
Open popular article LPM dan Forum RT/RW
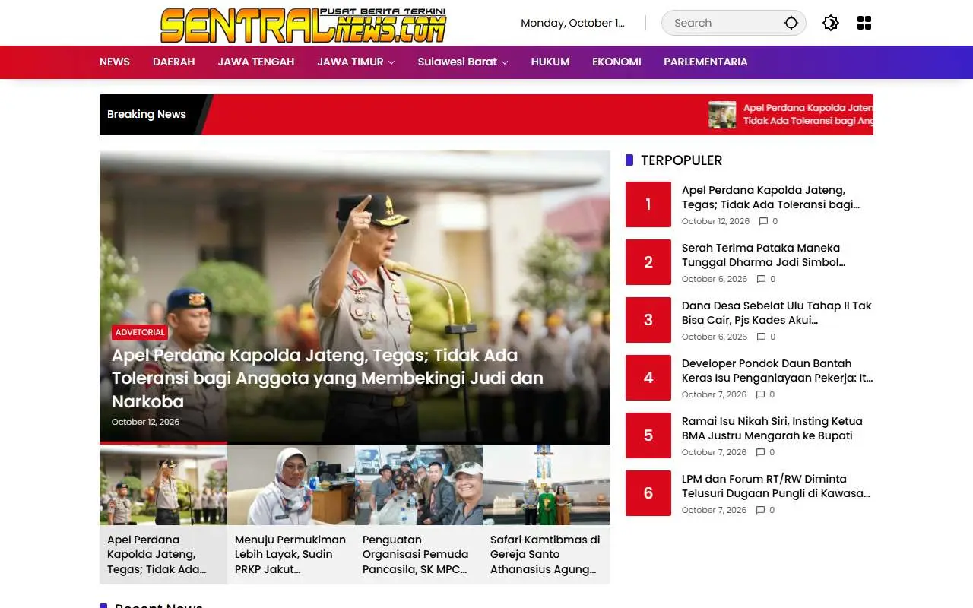[776, 486]
